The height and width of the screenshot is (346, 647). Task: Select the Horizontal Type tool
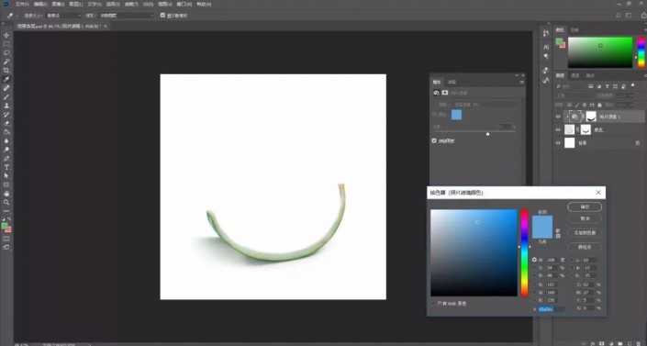coord(6,167)
